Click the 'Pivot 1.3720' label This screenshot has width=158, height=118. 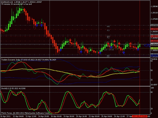point(108,50)
